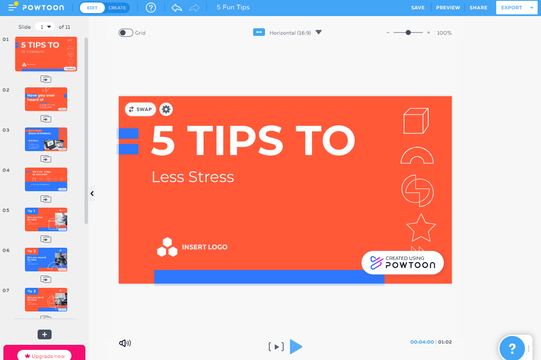The width and height of the screenshot is (541, 360).
Task: Expand the Export dropdown arrow
Action: pyautogui.click(x=532, y=8)
